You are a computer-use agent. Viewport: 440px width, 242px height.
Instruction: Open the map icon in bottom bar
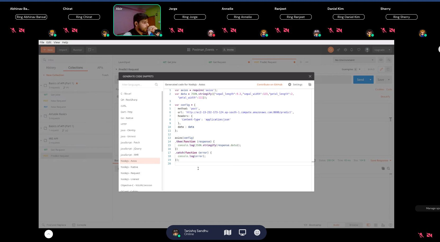coord(228,232)
